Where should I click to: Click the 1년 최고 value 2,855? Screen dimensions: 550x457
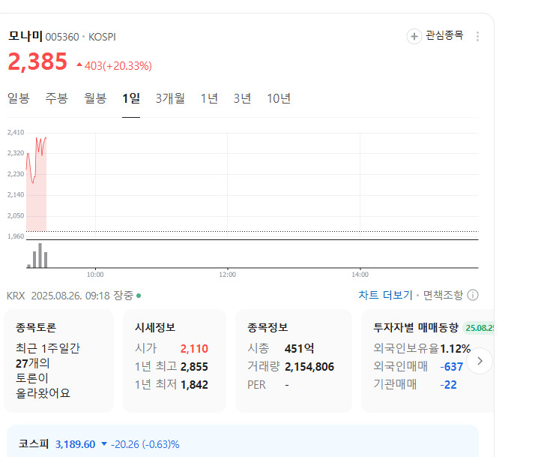click(x=194, y=367)
